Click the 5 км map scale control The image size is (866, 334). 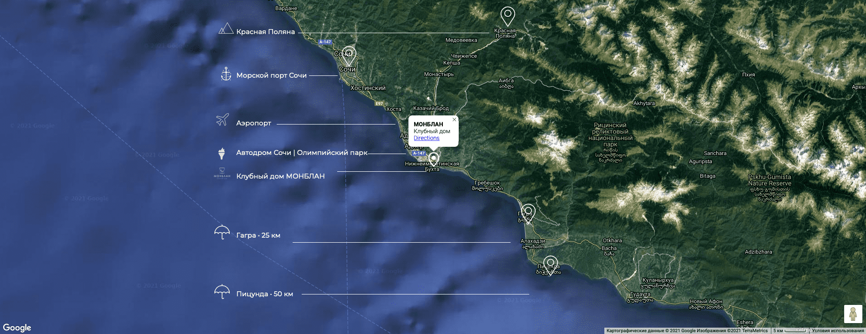[x=790, y=331]
